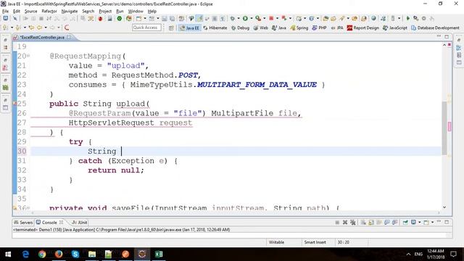Image resolution: width=464 pixels, height=261 pixels.
Task: Click the green Run button in toolbar
Action: coord(245,18)
